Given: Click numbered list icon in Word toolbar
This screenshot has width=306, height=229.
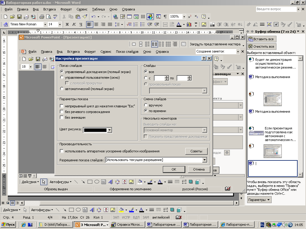Looking at the screenshot, I should click(x=136, y=24).
